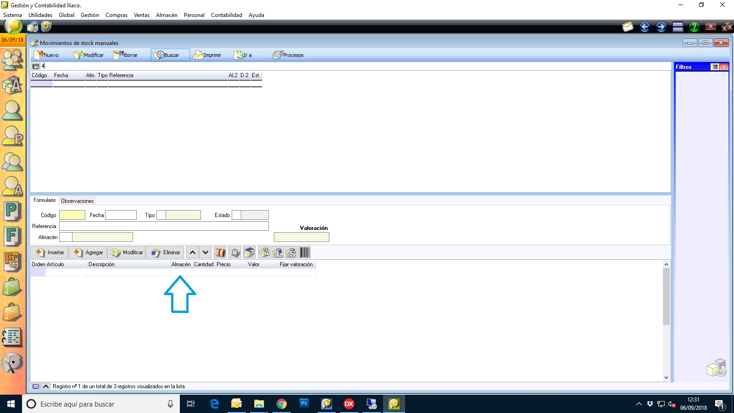Click the boxes with 'A' sidebar icon
Image resolution: width=734 pixels, height=413 pixels.
pos(12,85)
